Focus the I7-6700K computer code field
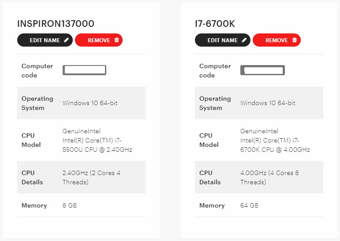Viewport: 340px width, 241px height. pyautogui.click(x=262, y=70)
